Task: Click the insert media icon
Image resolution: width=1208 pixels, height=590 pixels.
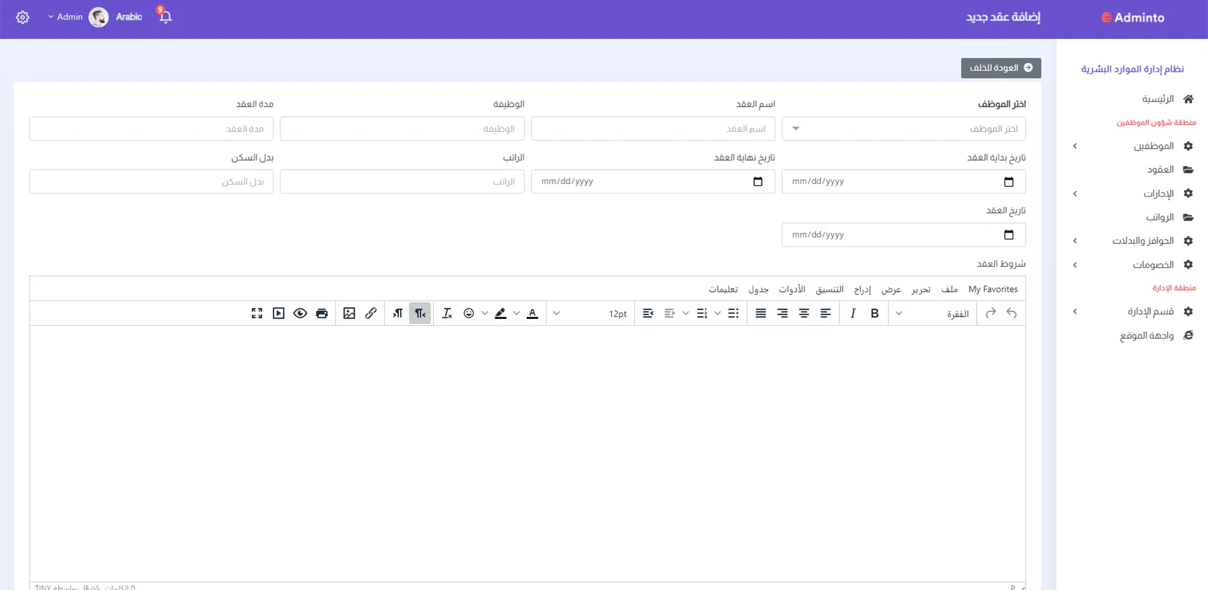Action: [279, 313]
